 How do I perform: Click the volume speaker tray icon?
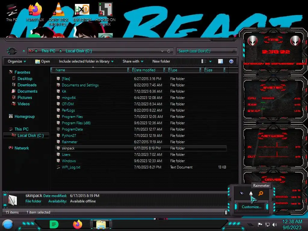(275, 224)
